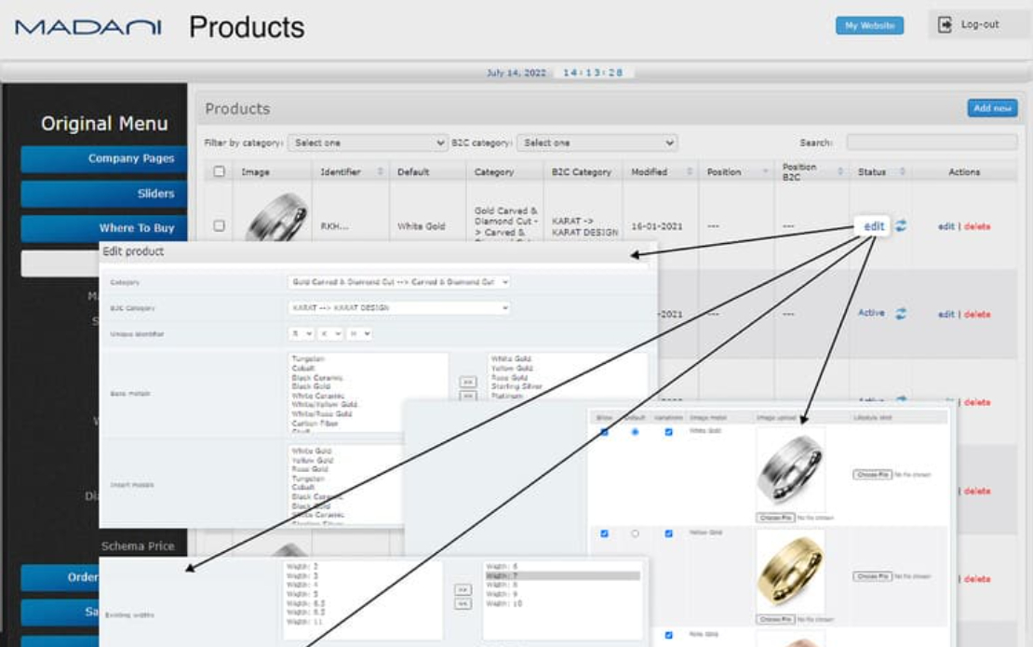The image size is (1033, 647).
Task: Select Width: 2 in available widths
Action: click(x=302, y=567)
